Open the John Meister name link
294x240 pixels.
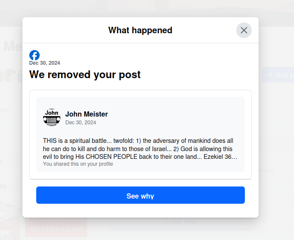click(x=86, y=114)
